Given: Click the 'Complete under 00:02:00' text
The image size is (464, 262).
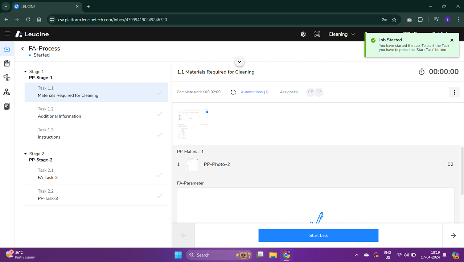Looking at the screenshot, I should click(x=198, y=92).
